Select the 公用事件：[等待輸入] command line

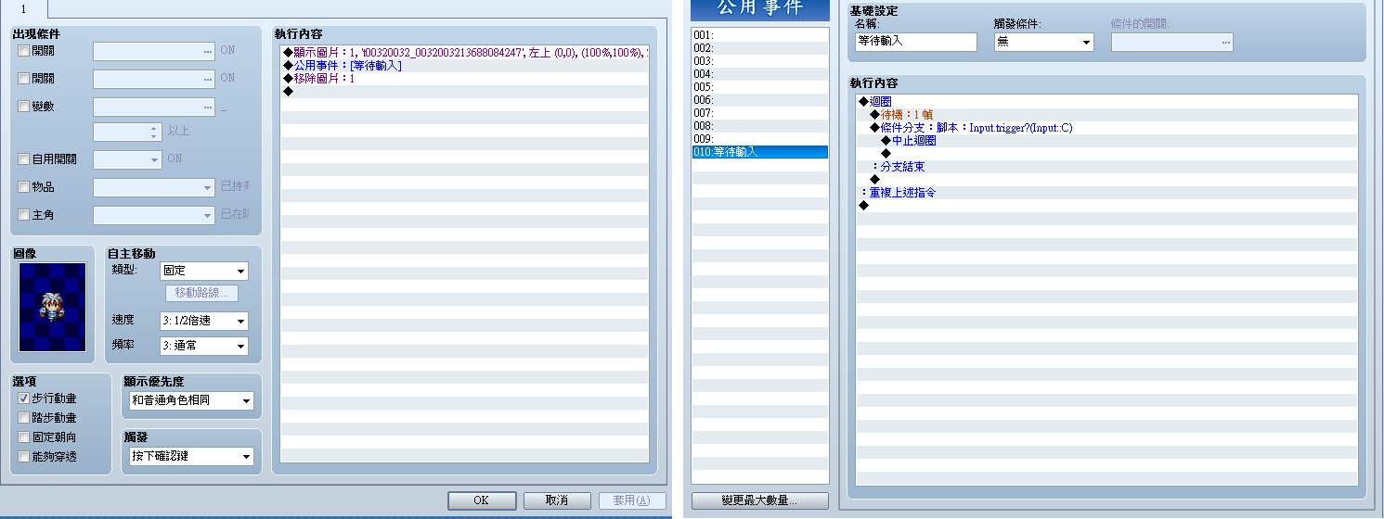click(x=465, y=65)
